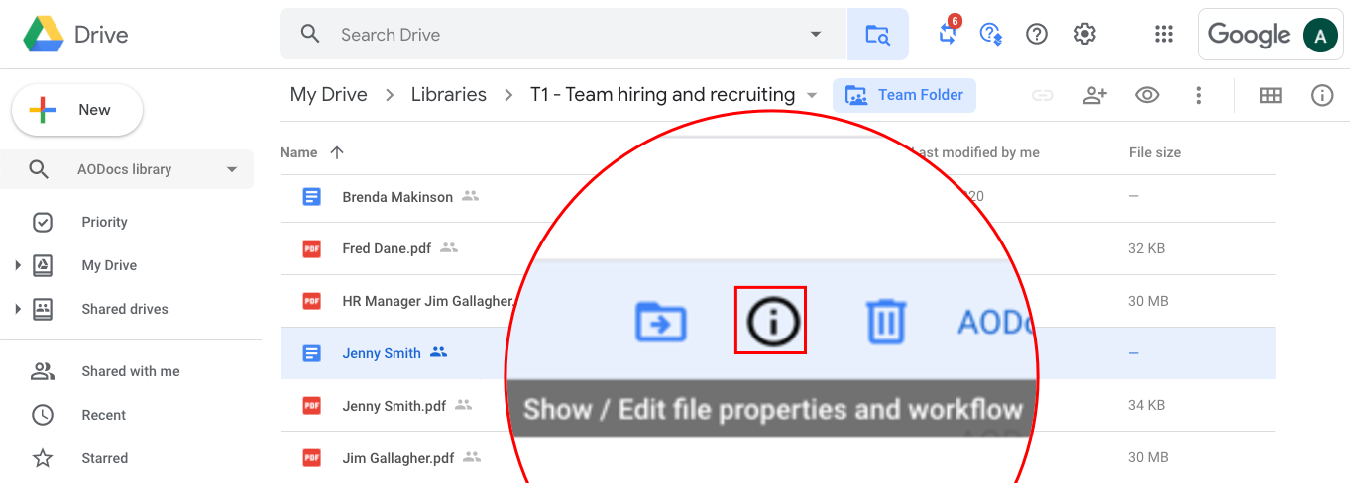Click the 32 KB file size cell
This screenshot has height=483, width=1350.
tap(1147, 248)
